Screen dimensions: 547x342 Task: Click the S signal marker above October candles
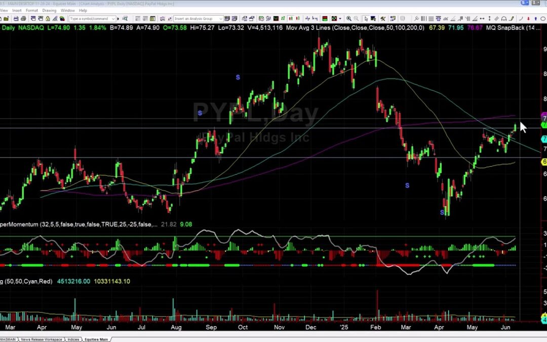[x=238, y=78]
